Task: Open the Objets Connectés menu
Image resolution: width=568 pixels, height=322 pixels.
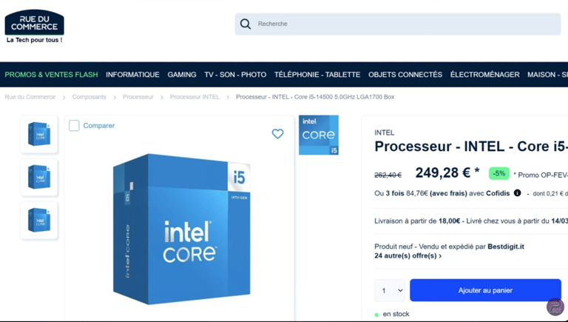Action: pos(405,75)
